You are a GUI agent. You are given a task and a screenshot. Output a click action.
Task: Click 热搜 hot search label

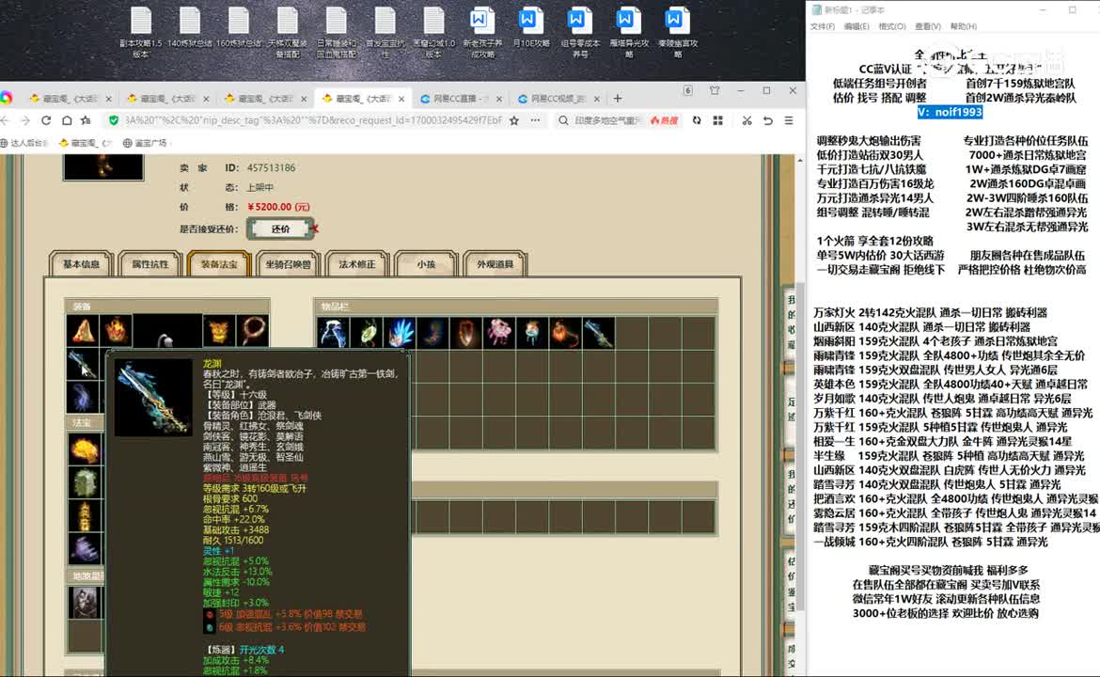664,120
